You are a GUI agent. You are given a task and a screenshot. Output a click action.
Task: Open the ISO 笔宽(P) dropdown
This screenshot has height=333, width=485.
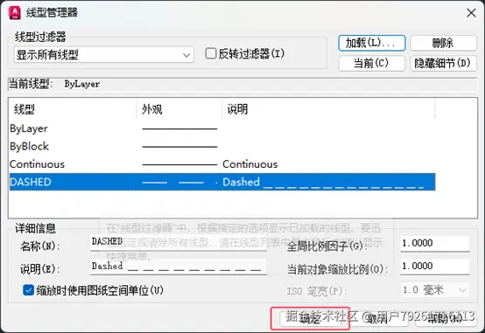(434, 290)
